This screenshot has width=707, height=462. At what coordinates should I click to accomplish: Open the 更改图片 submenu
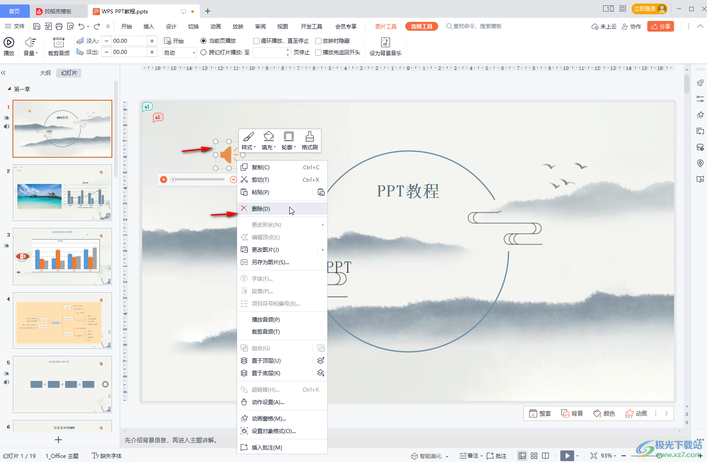[x=282, y=249]
